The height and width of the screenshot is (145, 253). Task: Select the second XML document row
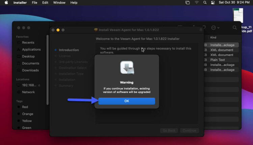tap(221, 55)
